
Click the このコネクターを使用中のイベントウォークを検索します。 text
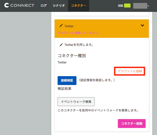pyautogui.click(x=98, y=110)
